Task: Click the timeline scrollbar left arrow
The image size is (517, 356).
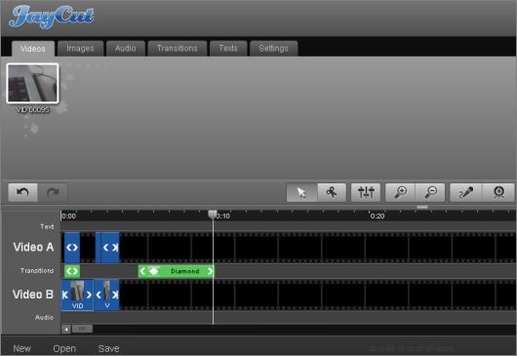Action: [66, 329]
